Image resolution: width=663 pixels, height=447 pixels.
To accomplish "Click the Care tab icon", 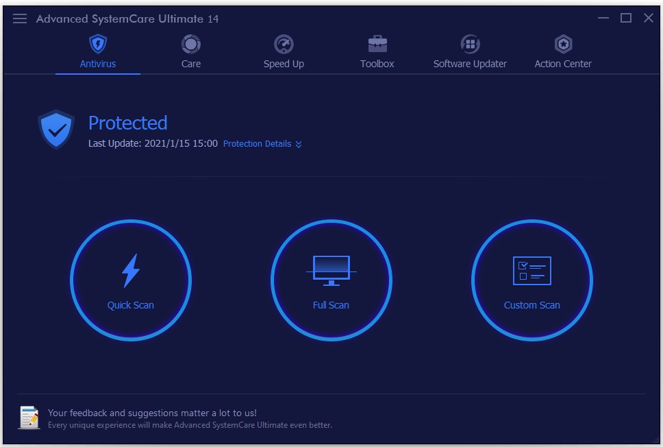I will [x=190, y=44].
